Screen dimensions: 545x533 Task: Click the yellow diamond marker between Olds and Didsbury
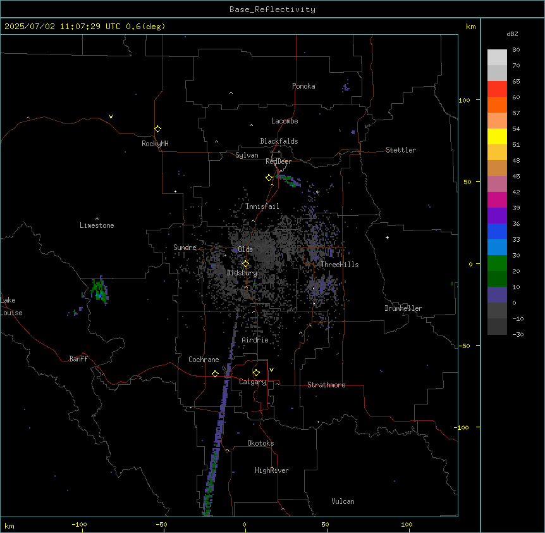[246, 264]
